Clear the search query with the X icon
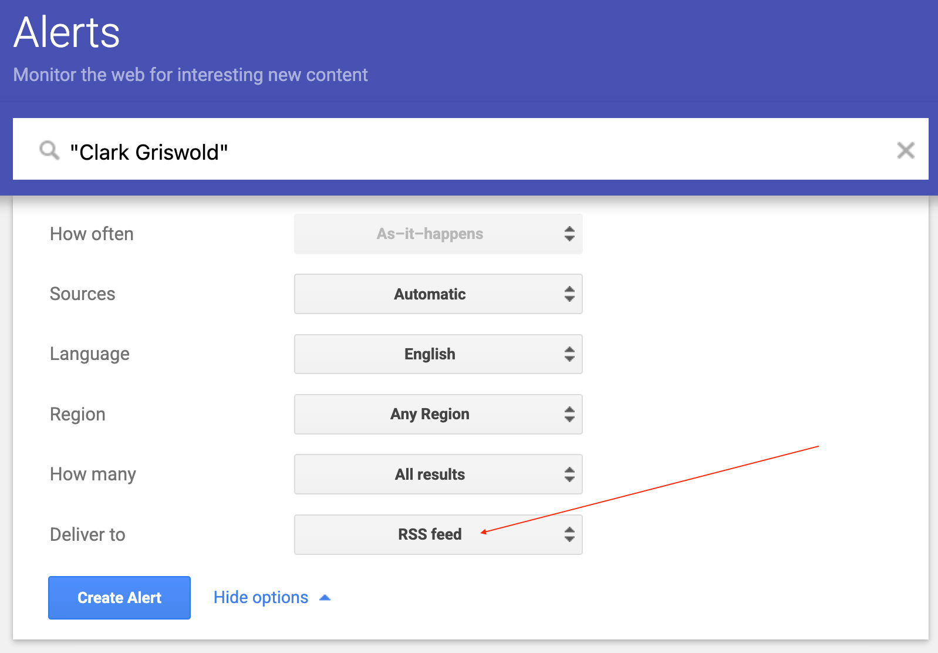Viewport: 938px width, 653px height. 906,150
